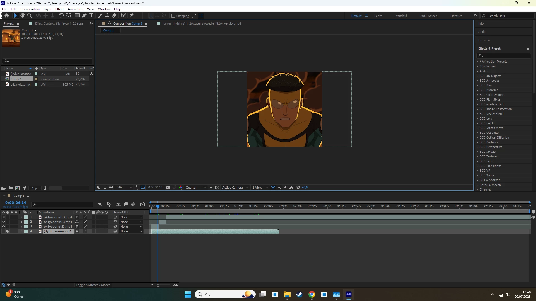Click the timeline zoom slider
536x301 pixels.
coord(158,285)
